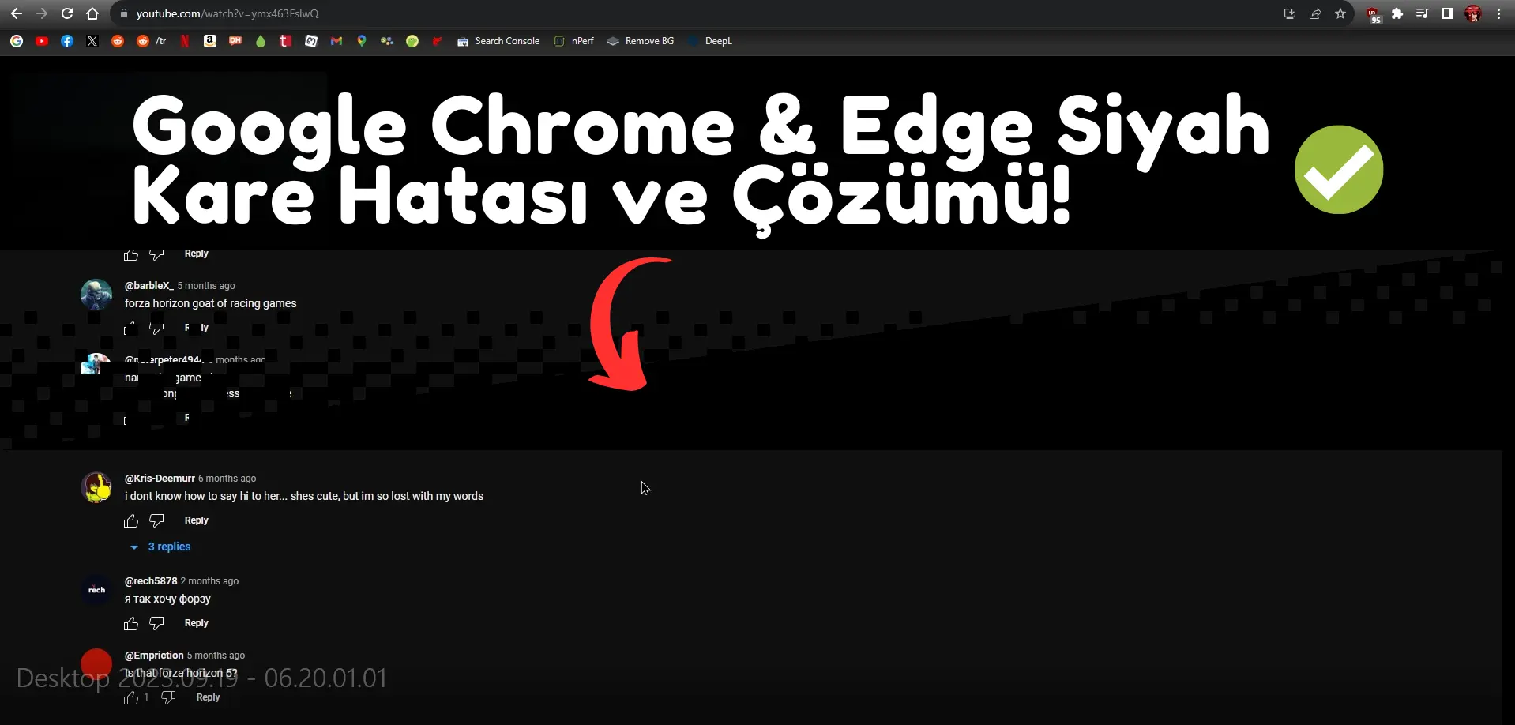Open @Kris-Deemurr channel name link
Image resolution: width=1515 pixels, height=725 pixels.
coord(160,479)
